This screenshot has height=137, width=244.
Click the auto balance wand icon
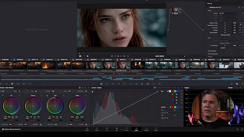point(3,91)
